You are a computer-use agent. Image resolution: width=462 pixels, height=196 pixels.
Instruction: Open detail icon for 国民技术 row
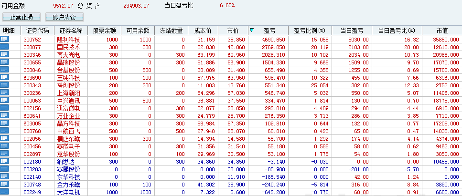(5, 47)
